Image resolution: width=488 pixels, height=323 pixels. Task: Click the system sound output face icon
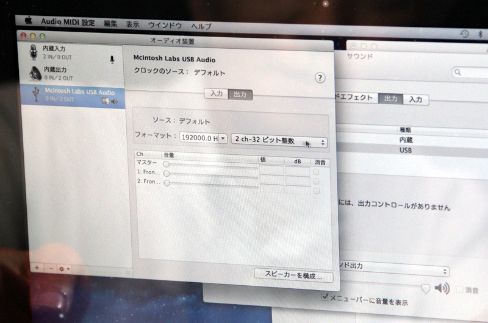[x=105, y=101]
